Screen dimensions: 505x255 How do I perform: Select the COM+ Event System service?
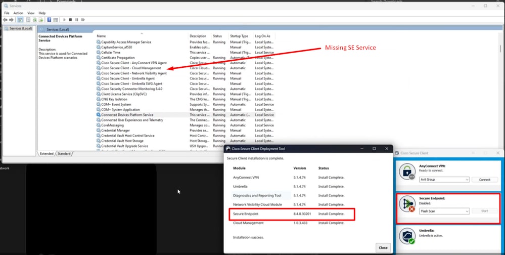pyautogui.click(x=186, y=104)
